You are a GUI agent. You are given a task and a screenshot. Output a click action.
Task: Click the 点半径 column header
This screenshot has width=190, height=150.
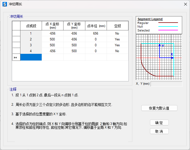pos(96,26)
